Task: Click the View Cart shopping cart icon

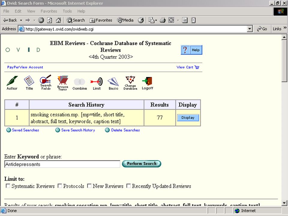Action: pyautogui.click(x=197, y=67)
